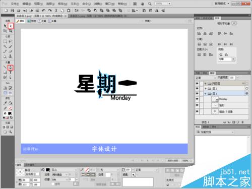Select the Blur tool

tap(5, 56)
